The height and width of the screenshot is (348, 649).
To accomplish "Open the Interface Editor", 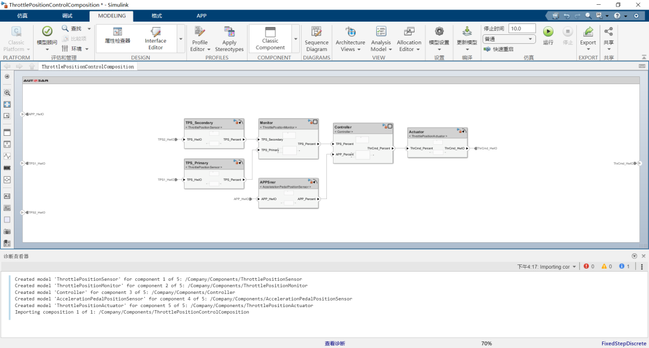I will 155,38.
